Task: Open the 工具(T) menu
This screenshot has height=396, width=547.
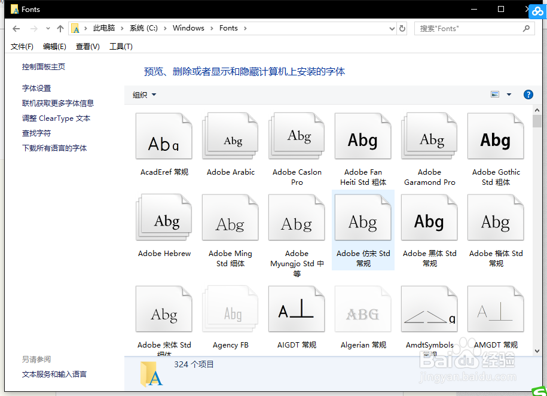Action: click(x=121, y=47)
